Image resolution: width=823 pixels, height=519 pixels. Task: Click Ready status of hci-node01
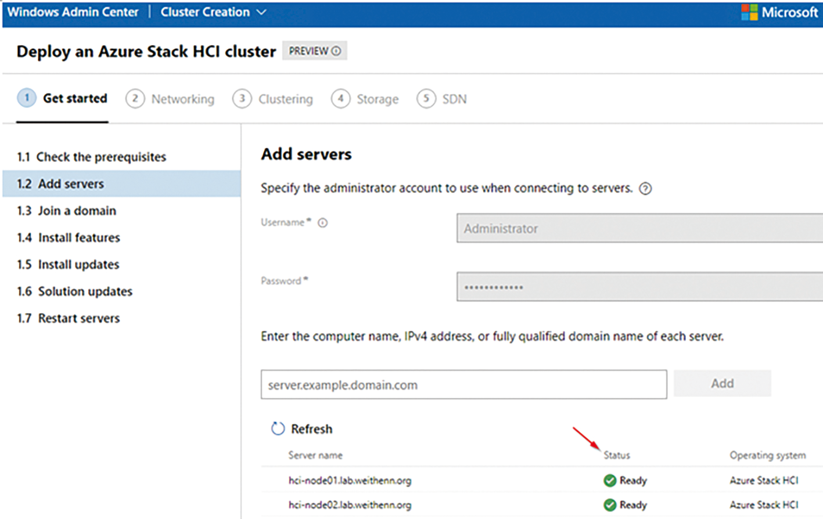click(633, 481)
